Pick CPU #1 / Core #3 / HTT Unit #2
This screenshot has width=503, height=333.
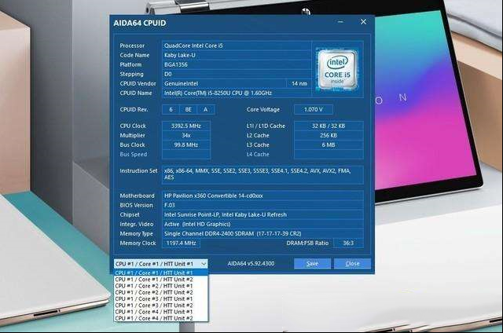pos(161,305)
